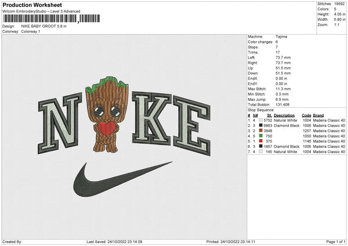Click the 'Code' column header
The image size is (348, 246).
click(x=306, y=115)
